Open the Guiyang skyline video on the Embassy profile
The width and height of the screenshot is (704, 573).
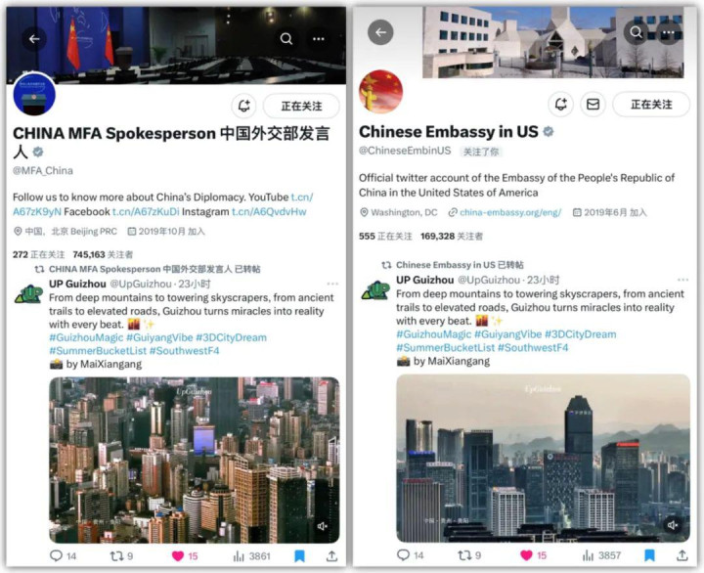pos(543,458)
